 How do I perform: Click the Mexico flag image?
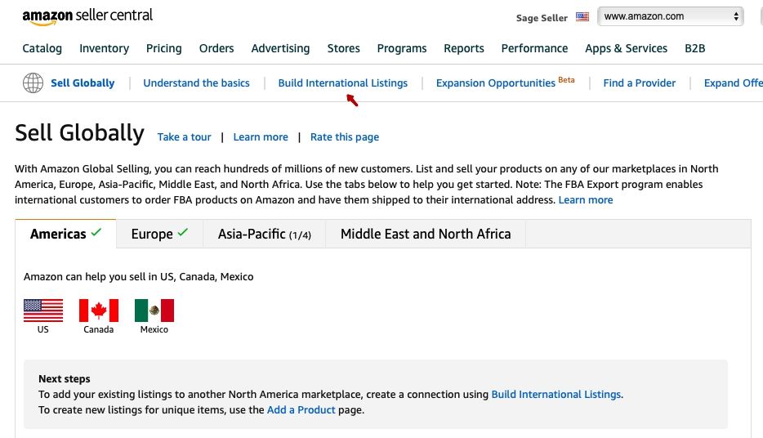point(154,311)
